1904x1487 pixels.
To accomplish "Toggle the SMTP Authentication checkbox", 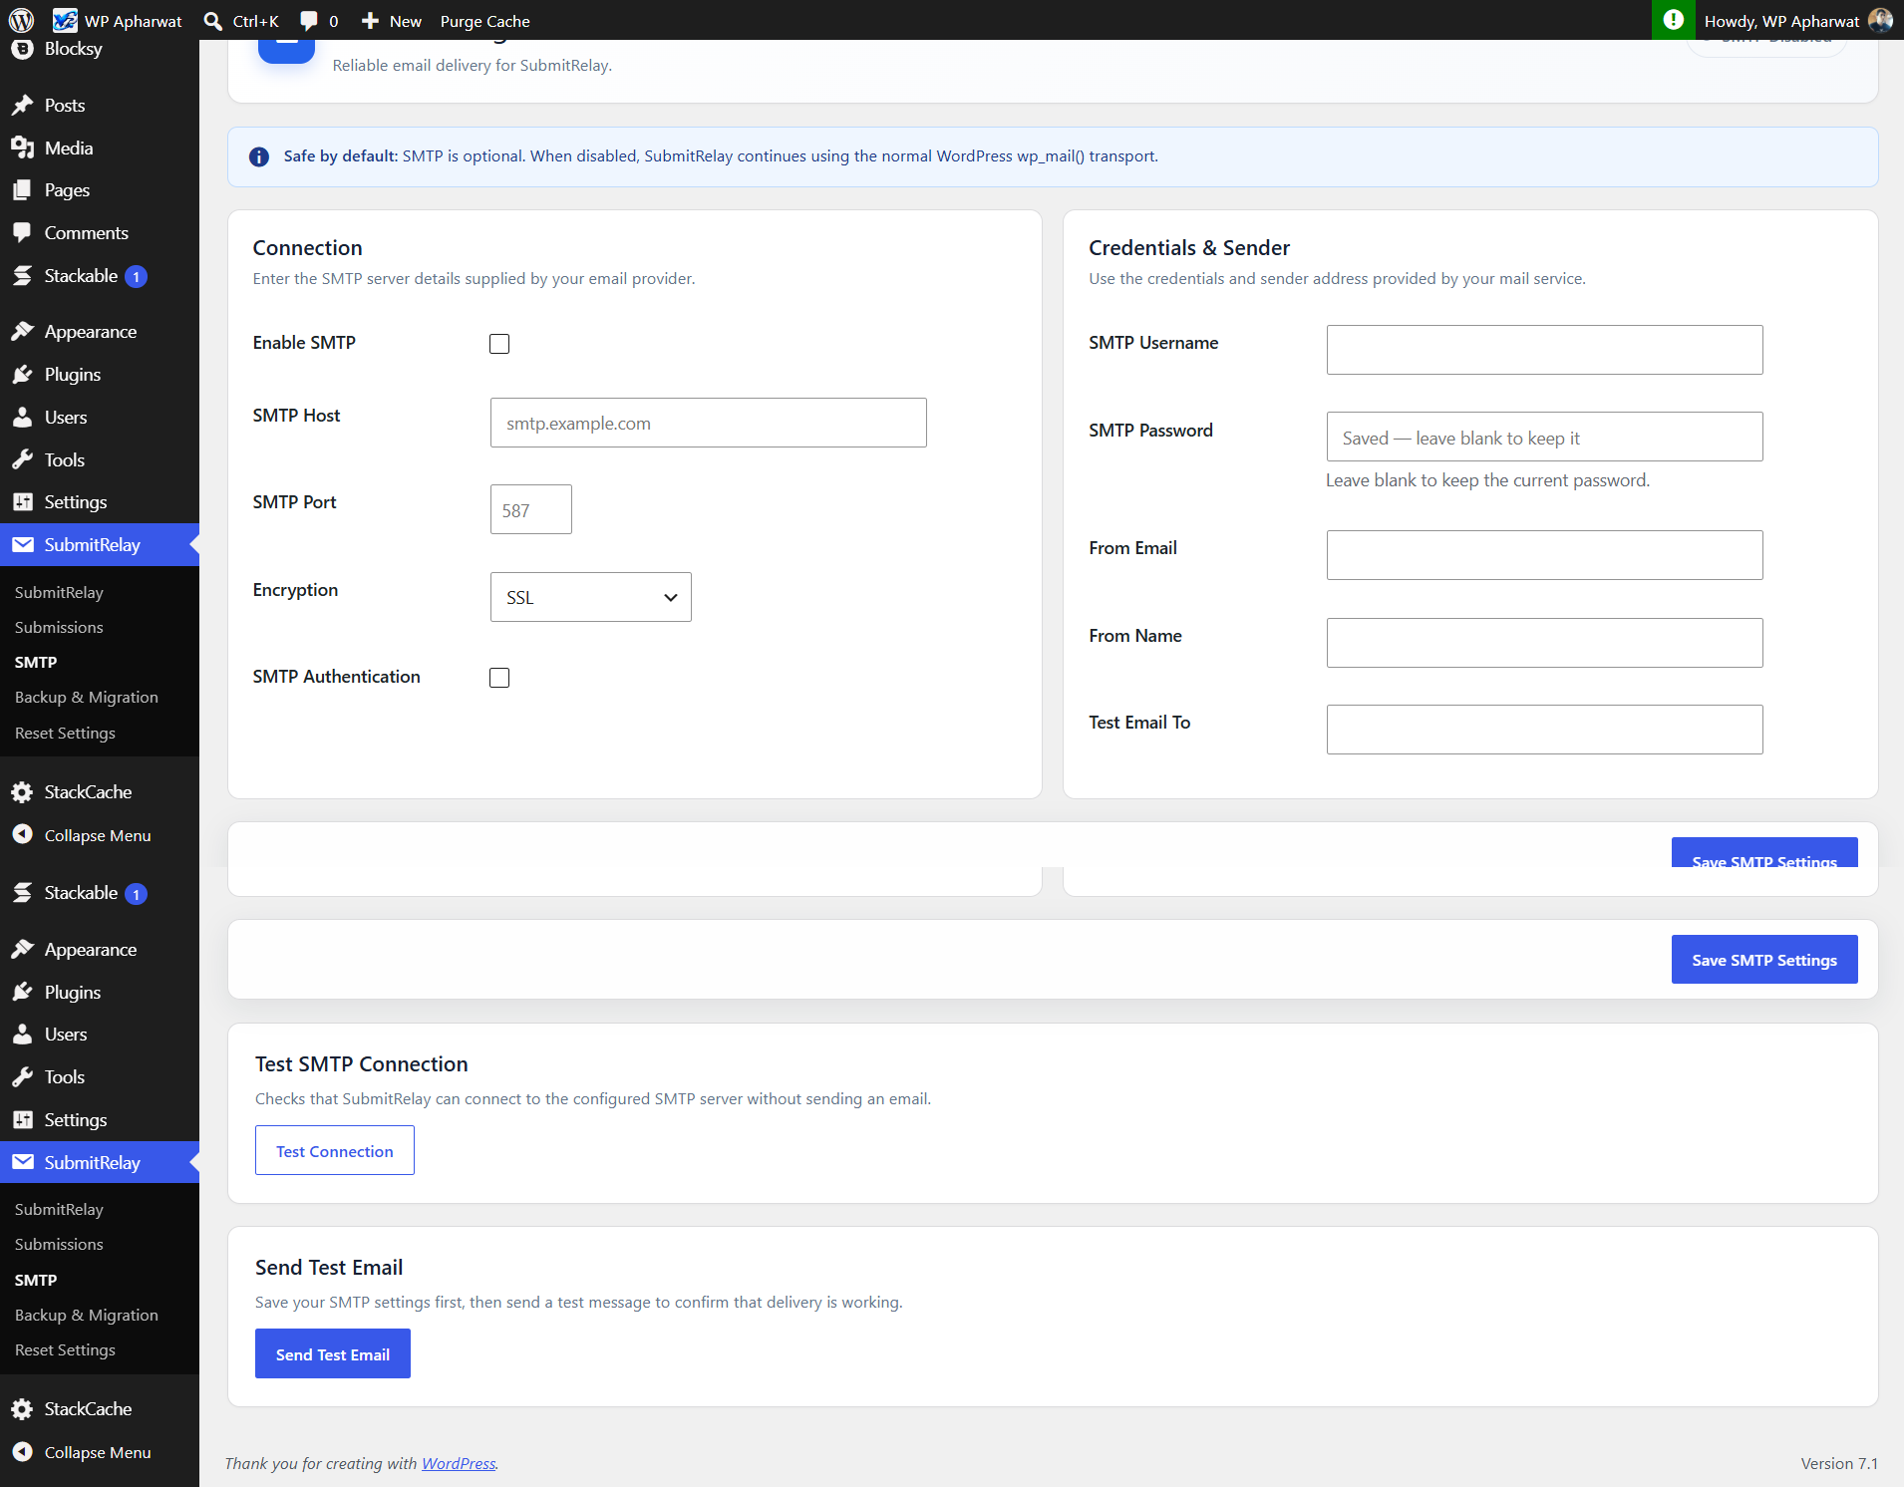I will [x=499, y=678].
